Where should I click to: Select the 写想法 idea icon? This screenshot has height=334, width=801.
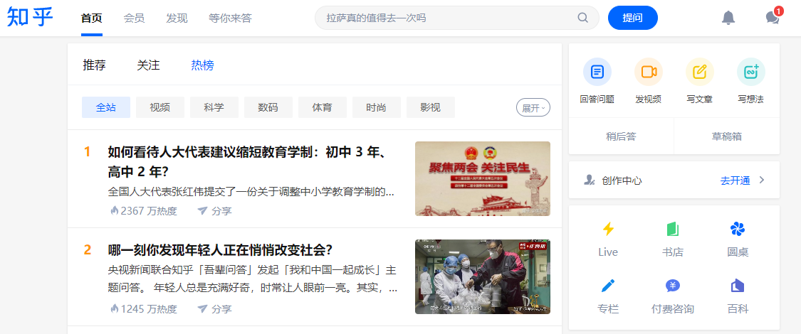point(751,72)
